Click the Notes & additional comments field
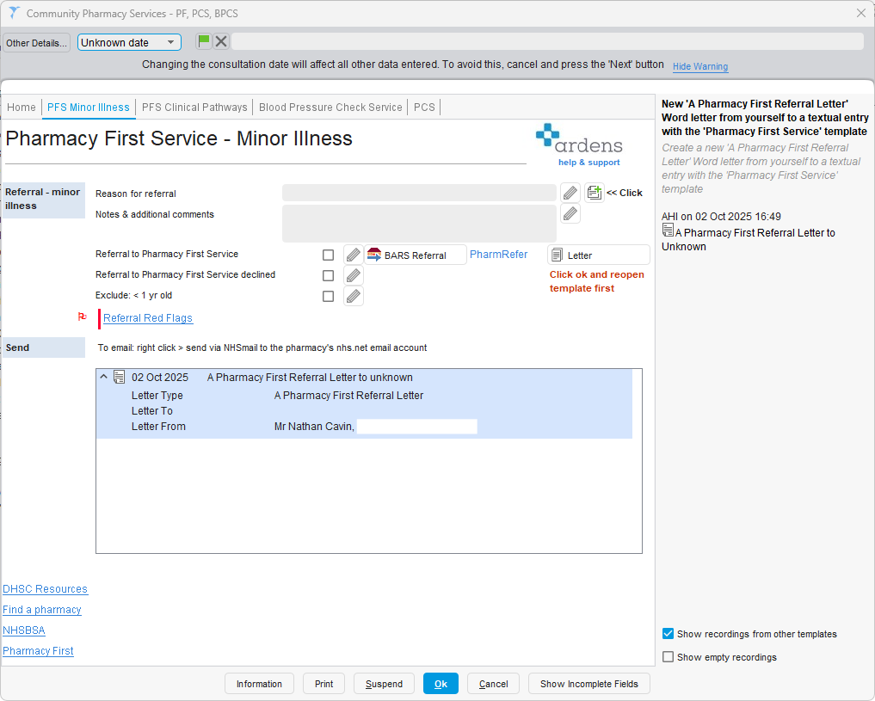 click(419, 224)
